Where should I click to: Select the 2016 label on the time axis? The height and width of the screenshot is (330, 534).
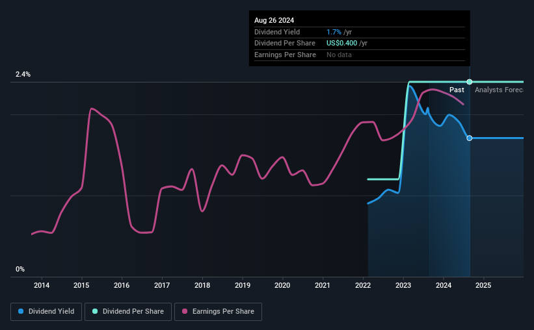tap(122, 285)
